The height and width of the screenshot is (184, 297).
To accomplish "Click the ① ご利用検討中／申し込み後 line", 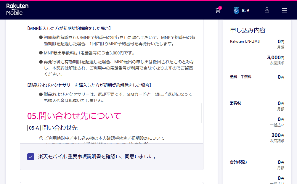I will click(x=102, y=138).
